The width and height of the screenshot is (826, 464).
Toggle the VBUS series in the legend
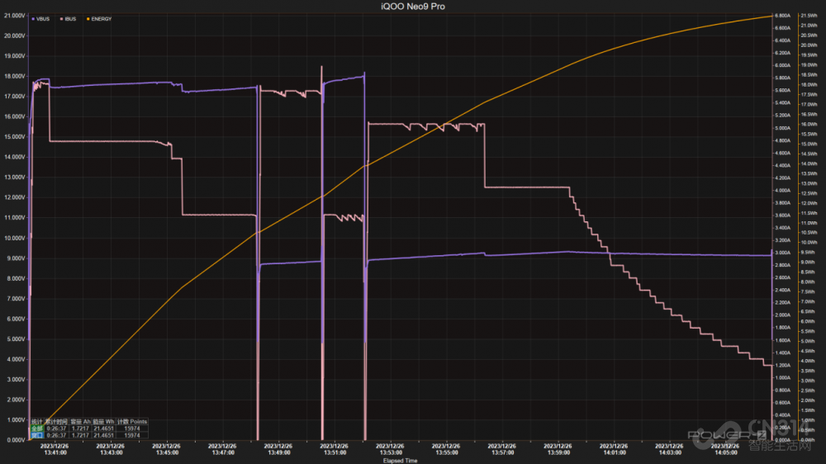(41, 18)
